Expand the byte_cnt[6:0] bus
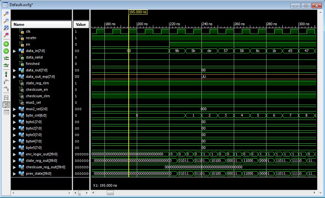This screenshot has width=325, height=198. pos(14,116)
